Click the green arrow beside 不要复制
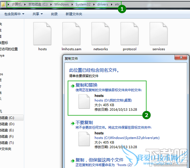 point(73,123)
